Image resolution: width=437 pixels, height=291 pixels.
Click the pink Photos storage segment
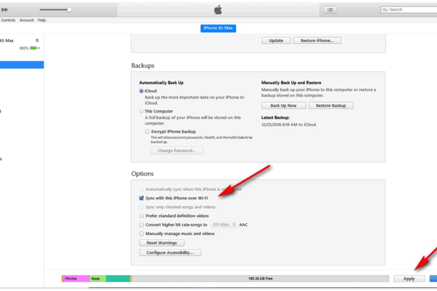[x=76, y=278]
